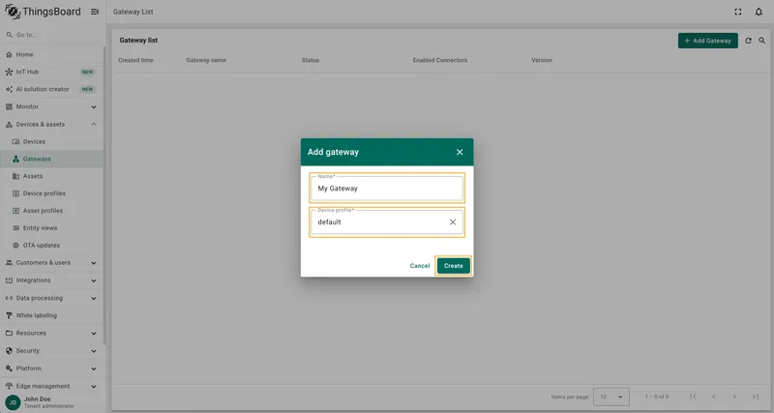
Task: Click the OTA updates icon
Action: point(15,246)
